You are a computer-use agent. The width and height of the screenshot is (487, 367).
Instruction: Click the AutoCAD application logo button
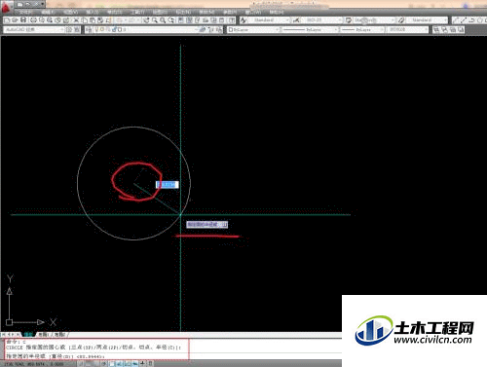coord(7,7)
